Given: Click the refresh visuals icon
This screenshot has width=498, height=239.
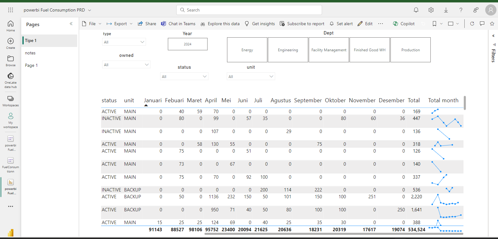Looking at the screenshot, I should tap(472, 24).
